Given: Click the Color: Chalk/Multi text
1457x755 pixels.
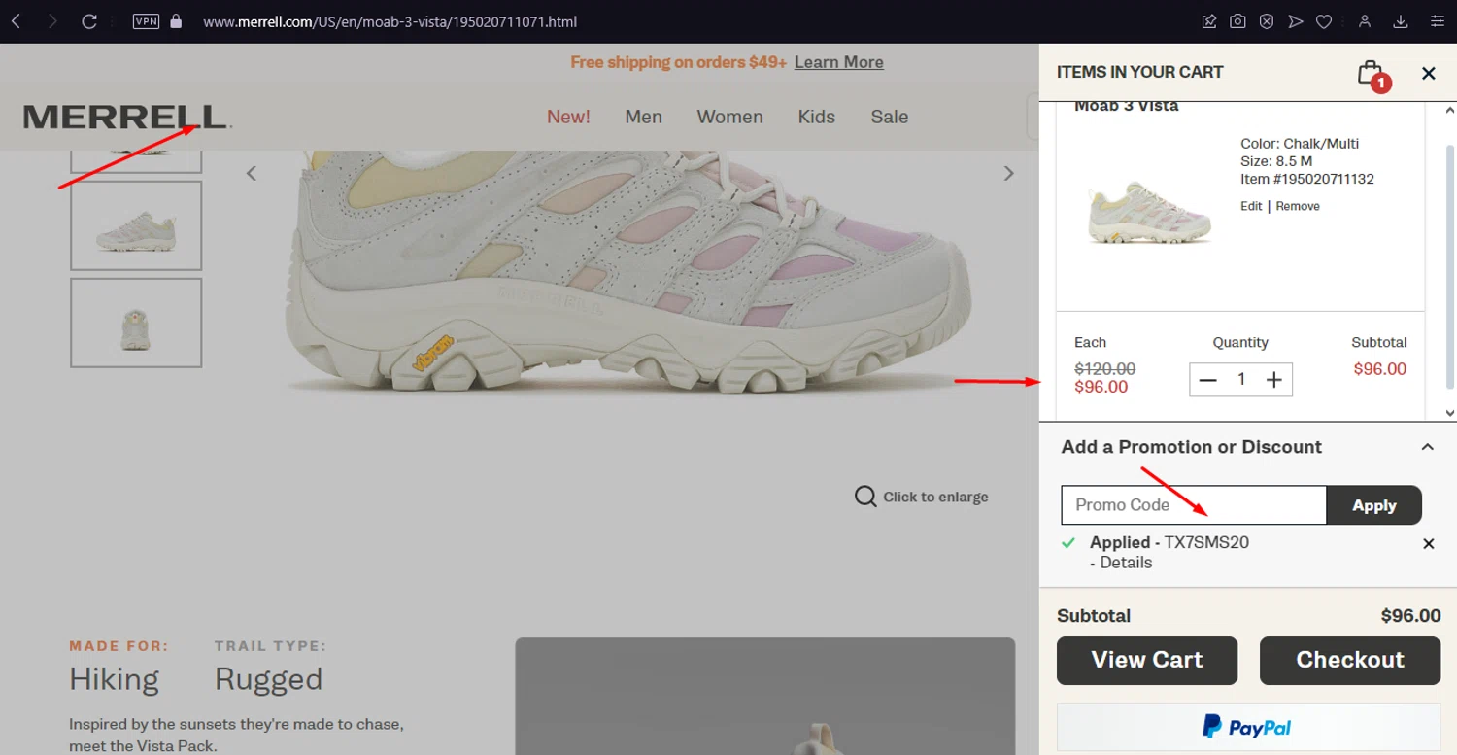Looking at the screenshot, I should 1300,144.
